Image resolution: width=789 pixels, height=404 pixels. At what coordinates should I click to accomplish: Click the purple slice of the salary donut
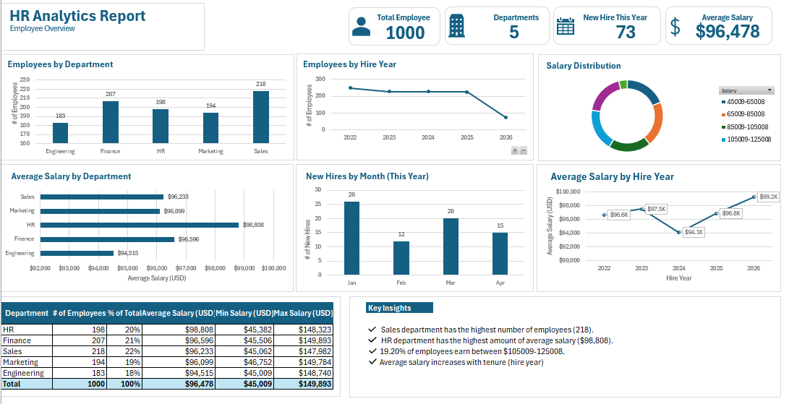[605, 95]
